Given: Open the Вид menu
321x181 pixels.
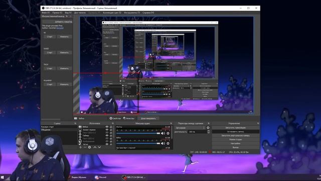Looking at the screenshot, I should click(68, 13).
